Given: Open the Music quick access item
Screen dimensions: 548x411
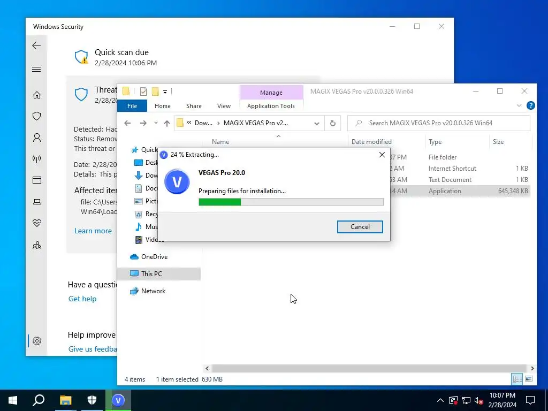Looking at the screenshot, I should point(146,227).
